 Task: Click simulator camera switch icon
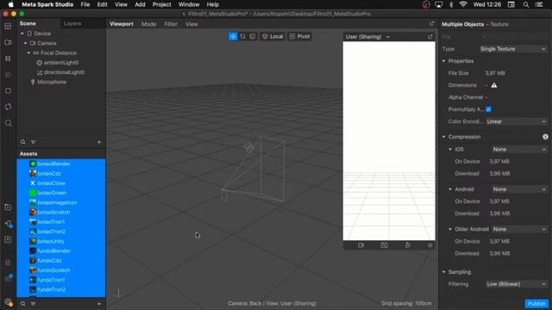[384, 245]
